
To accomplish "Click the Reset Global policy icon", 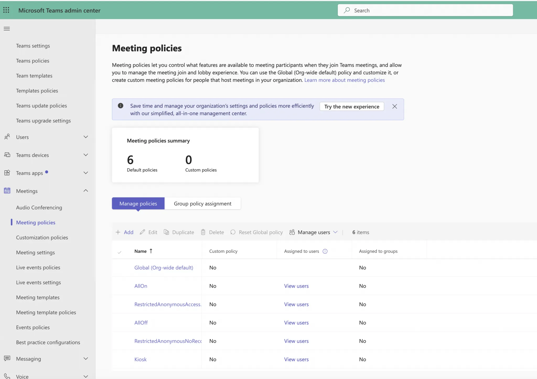I will pyautogui.click(x=233, y=232).
